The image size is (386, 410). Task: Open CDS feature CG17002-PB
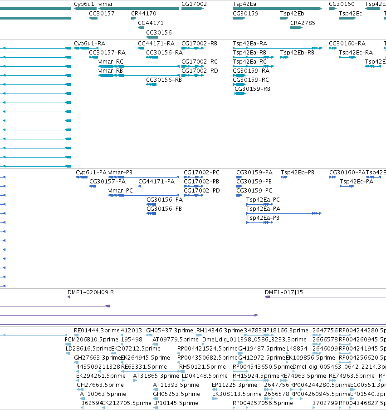pyautogui.click(x=201, y=182)
